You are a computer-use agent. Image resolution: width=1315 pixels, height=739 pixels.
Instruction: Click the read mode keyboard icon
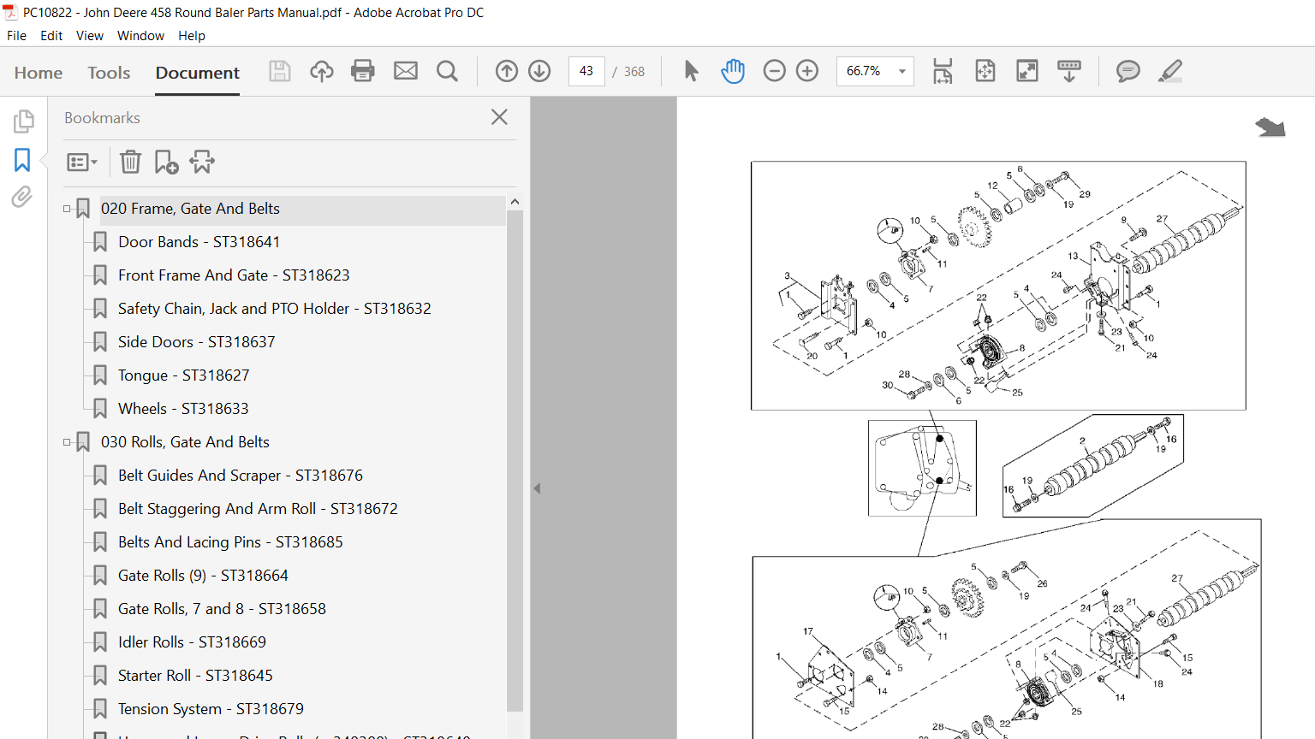(x=1069, y=71)
